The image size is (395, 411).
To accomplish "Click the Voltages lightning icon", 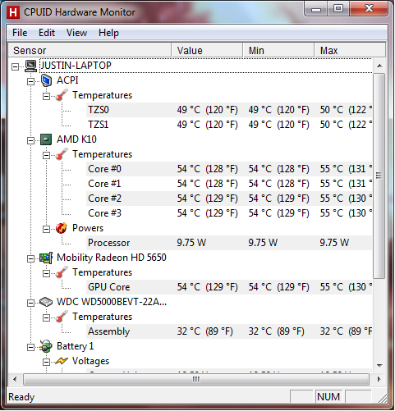I will 62,361.
